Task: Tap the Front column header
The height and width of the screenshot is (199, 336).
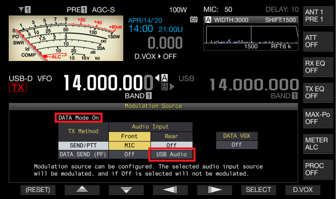Action: 130,136
